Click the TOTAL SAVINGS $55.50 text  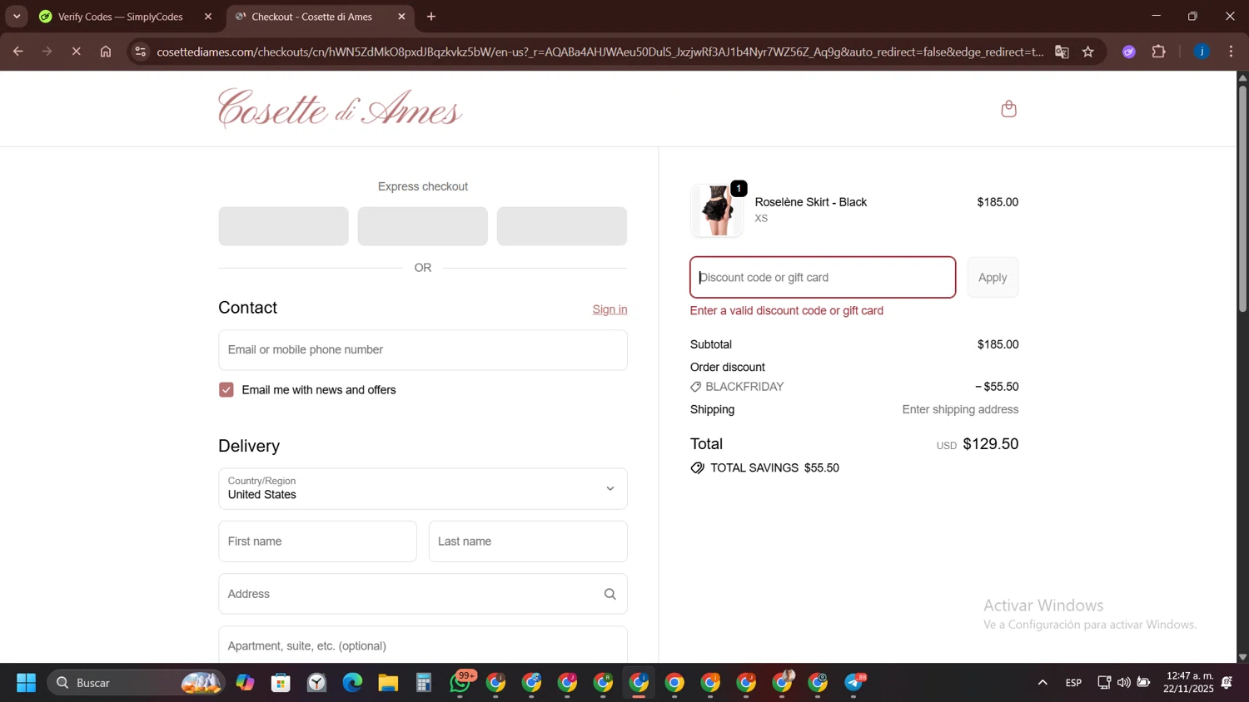(x=774, y=468)
